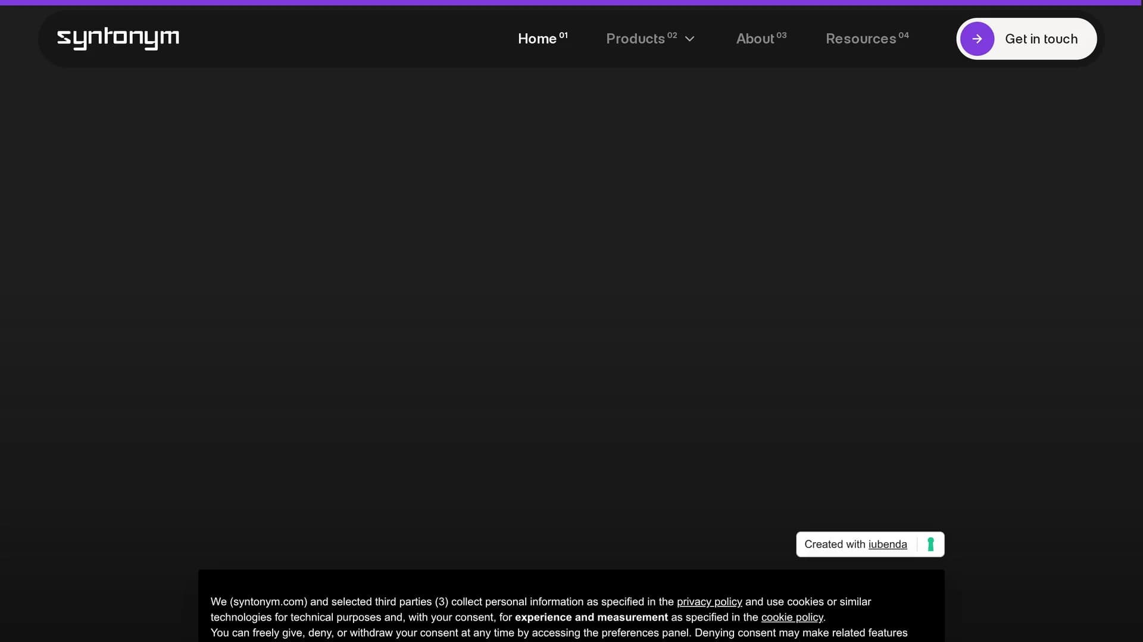Click the 'experience and measurement' bold text
Image resolution: width=1143 pixels, height=642 pixels.
pos(591,617)
